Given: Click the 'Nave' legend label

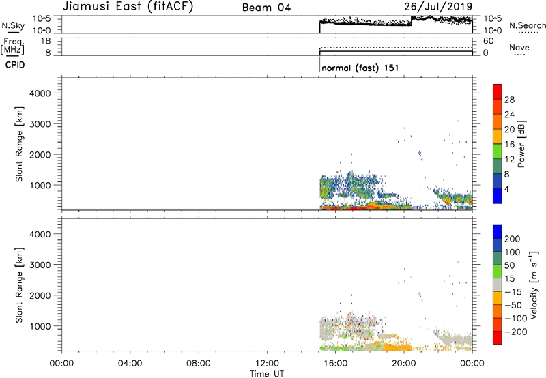Looking at the screenshot, I should [x=519, y=48].
